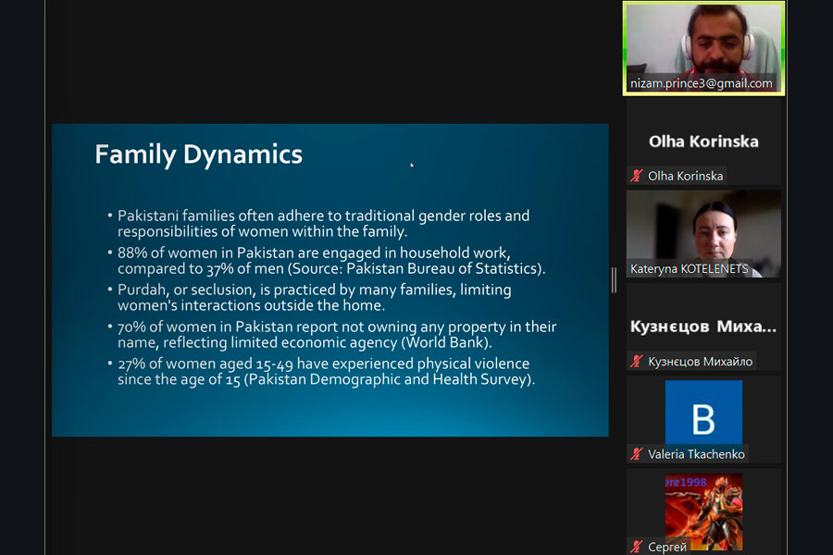Click the Kateryna KOTELENETS name label

(x=690, y=269)
